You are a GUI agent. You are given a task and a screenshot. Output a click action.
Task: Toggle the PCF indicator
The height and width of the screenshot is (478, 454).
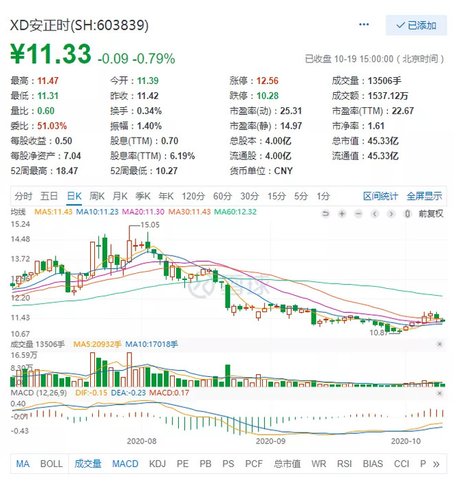tap(254, 464)
